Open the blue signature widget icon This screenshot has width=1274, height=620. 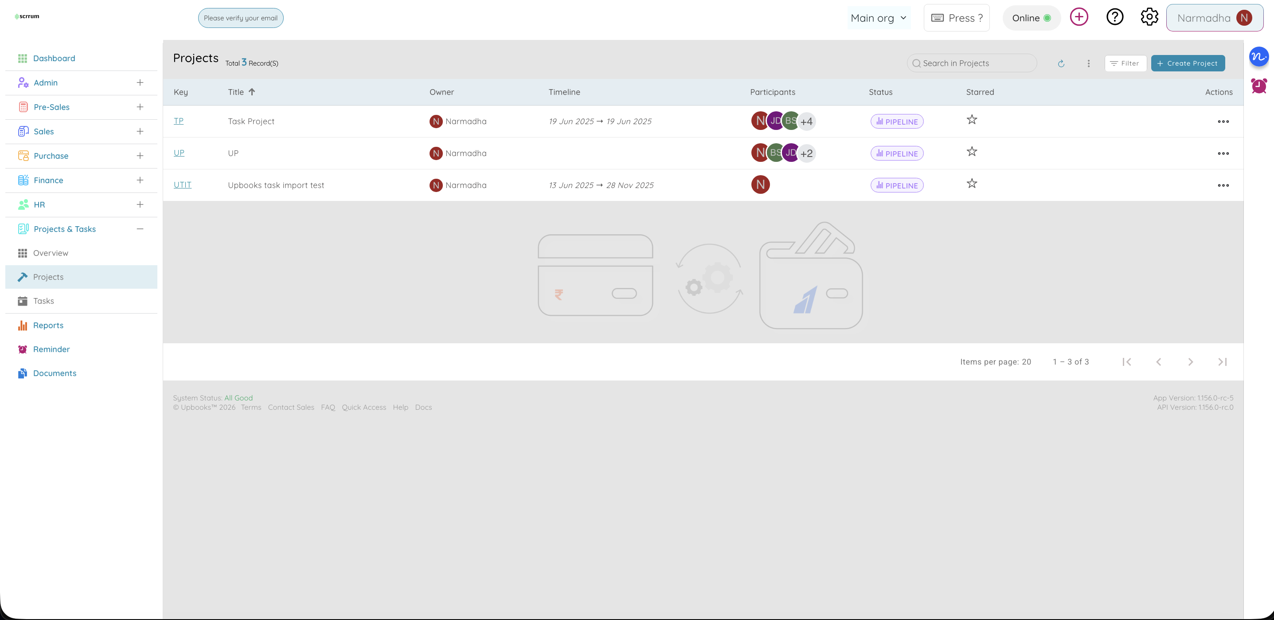[1258, 57]
